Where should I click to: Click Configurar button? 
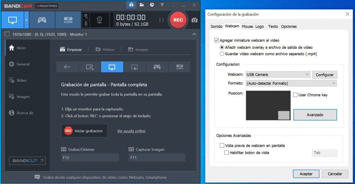tap(324, 75)
